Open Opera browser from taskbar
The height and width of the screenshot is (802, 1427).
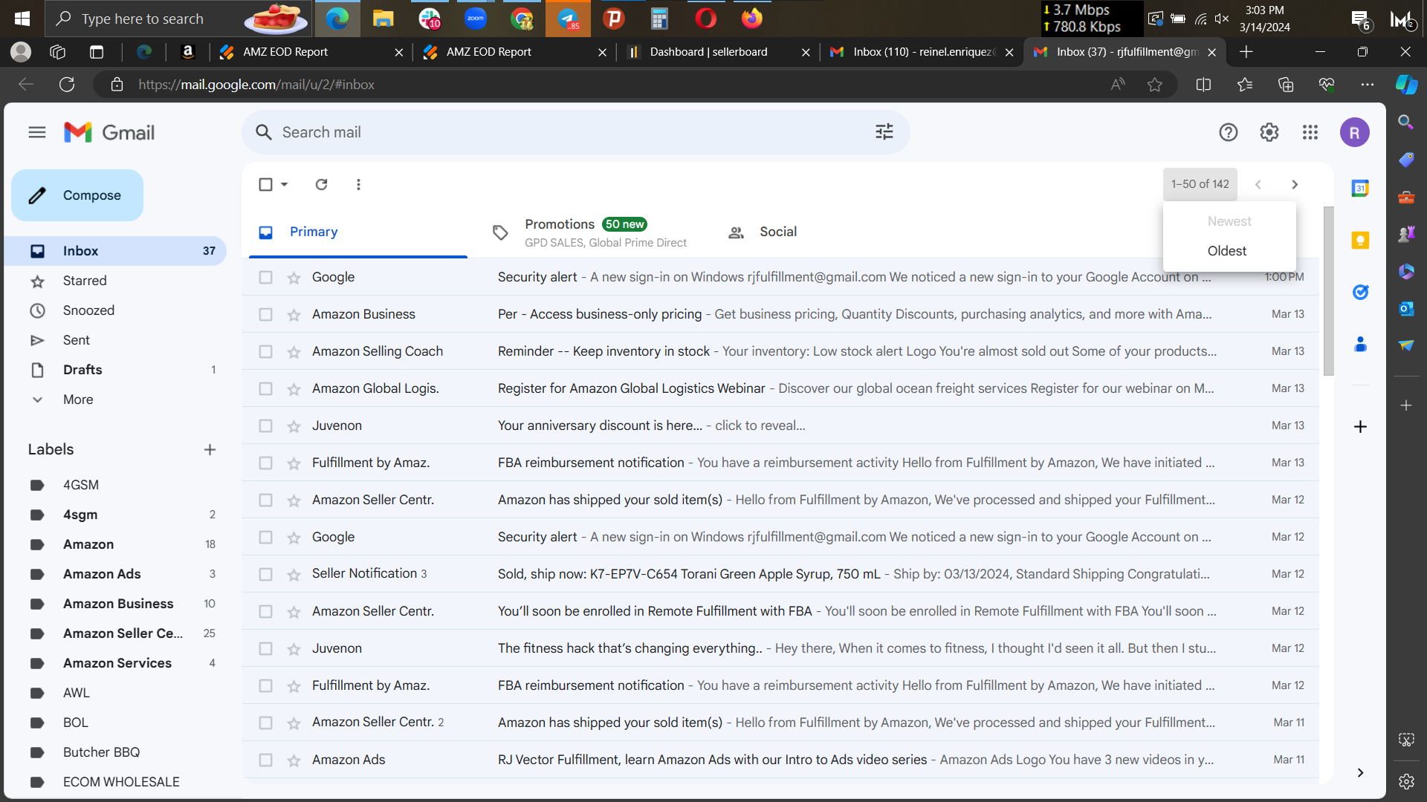tap(706, 19)
